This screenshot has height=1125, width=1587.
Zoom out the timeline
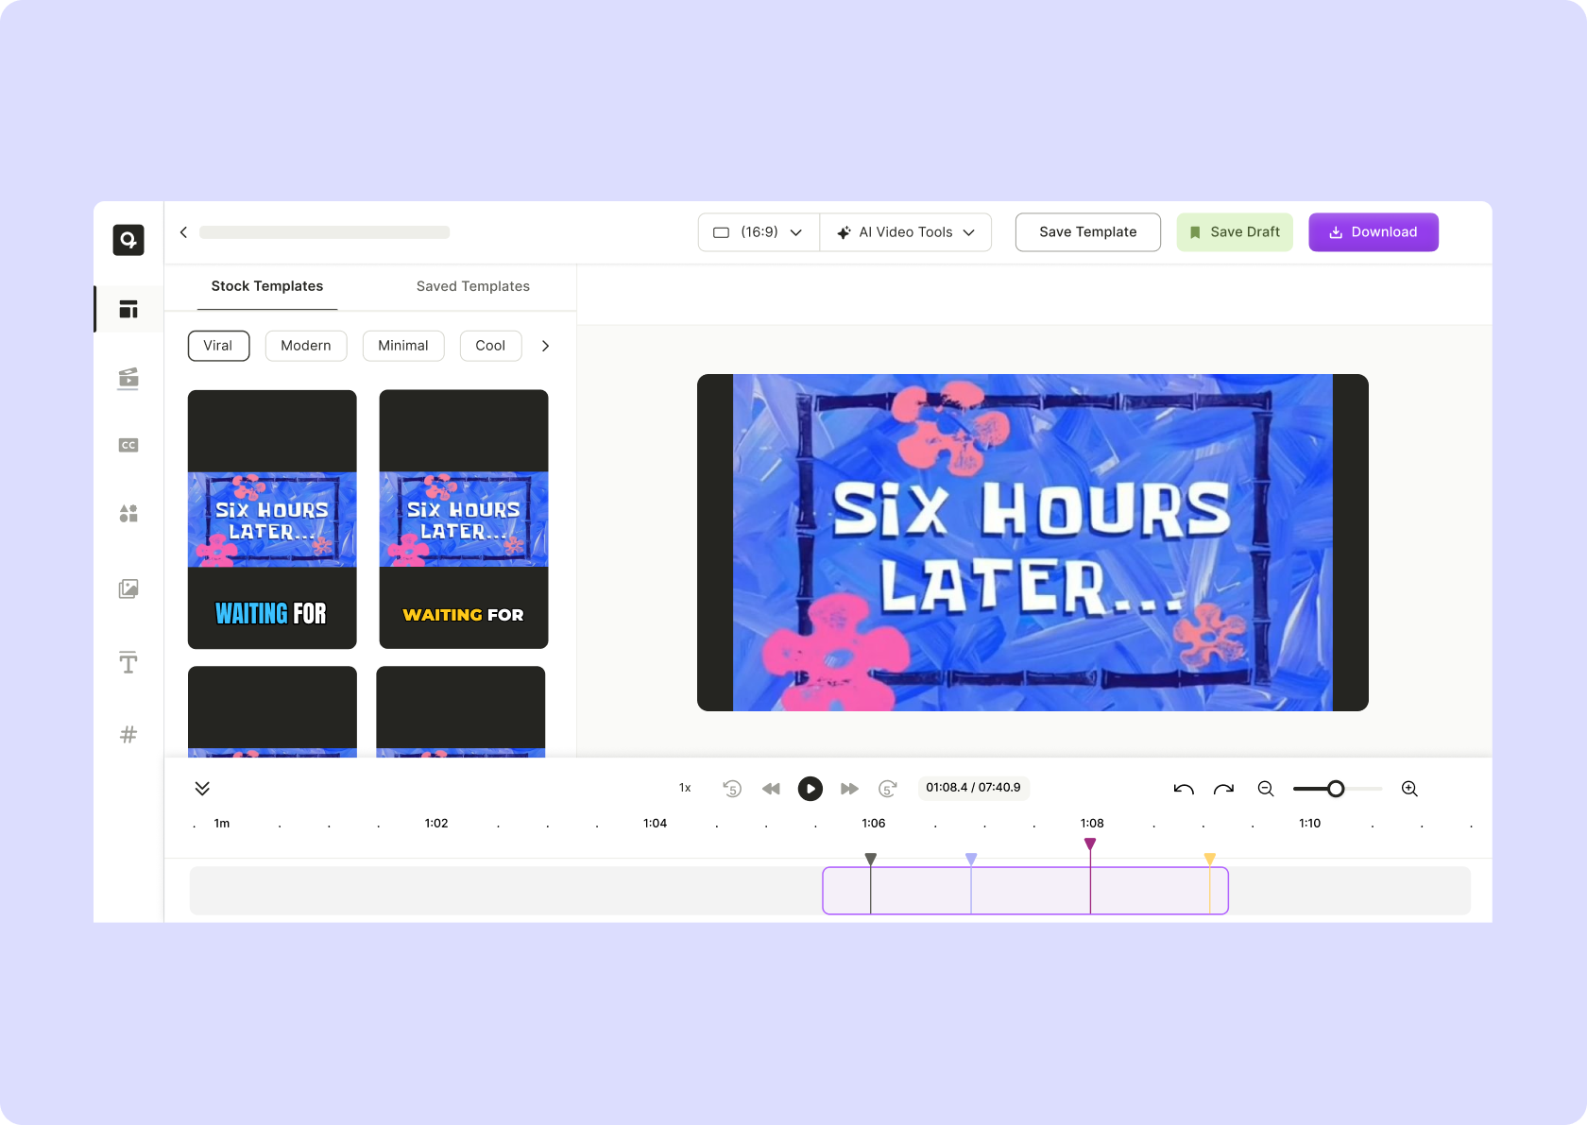(x=1266, y=789)
